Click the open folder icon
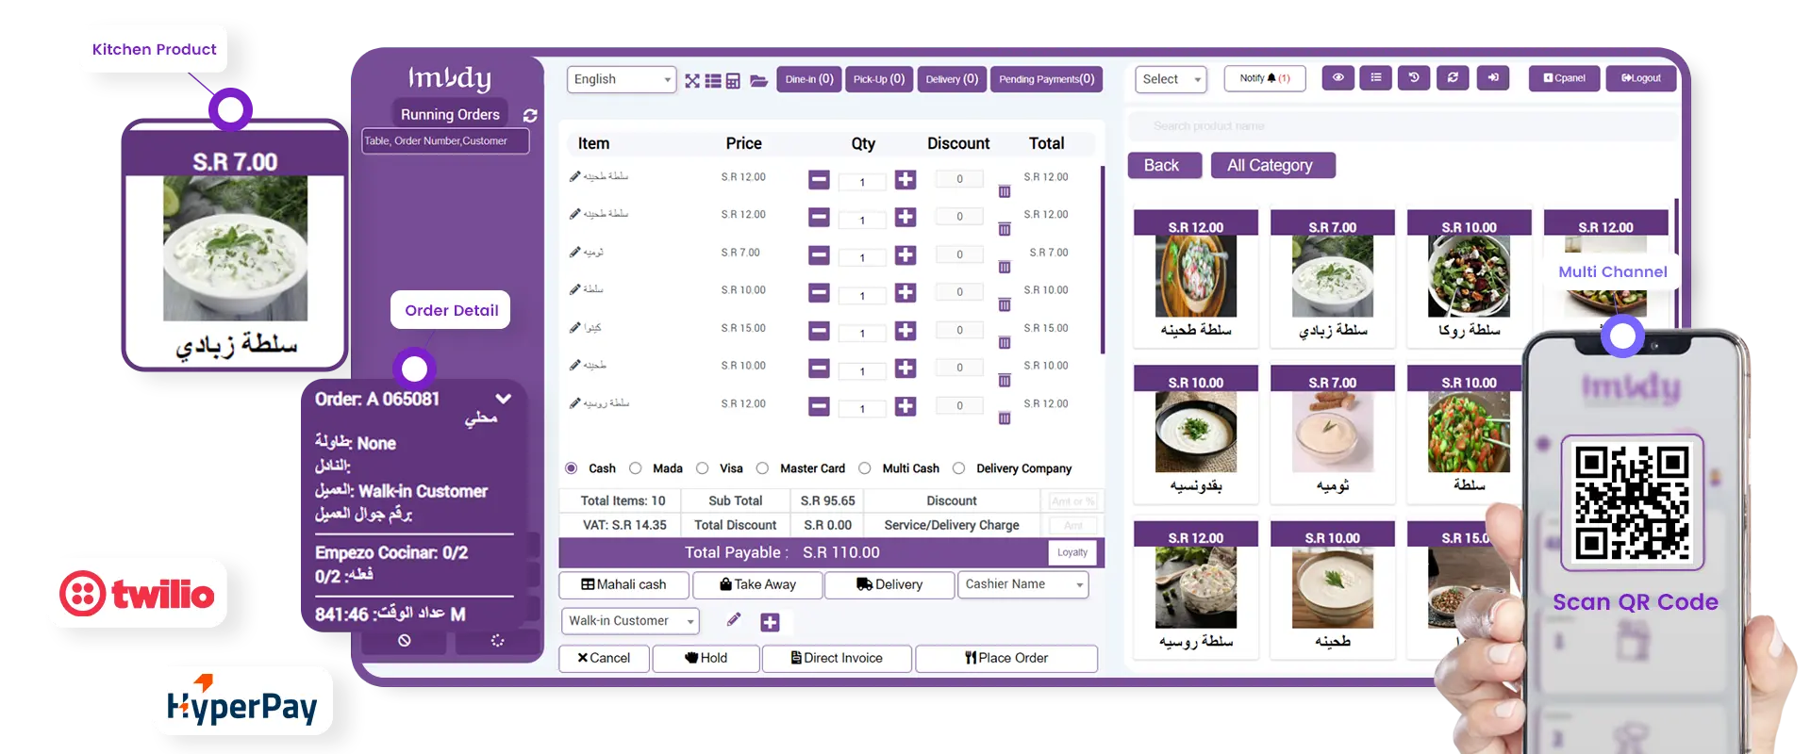The image size is (1811, 754). [x=758, y=80]
